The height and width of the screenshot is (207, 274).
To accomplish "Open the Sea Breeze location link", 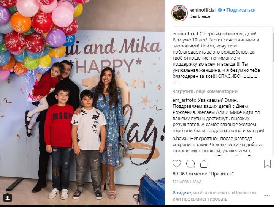I will tap(200, 16).
